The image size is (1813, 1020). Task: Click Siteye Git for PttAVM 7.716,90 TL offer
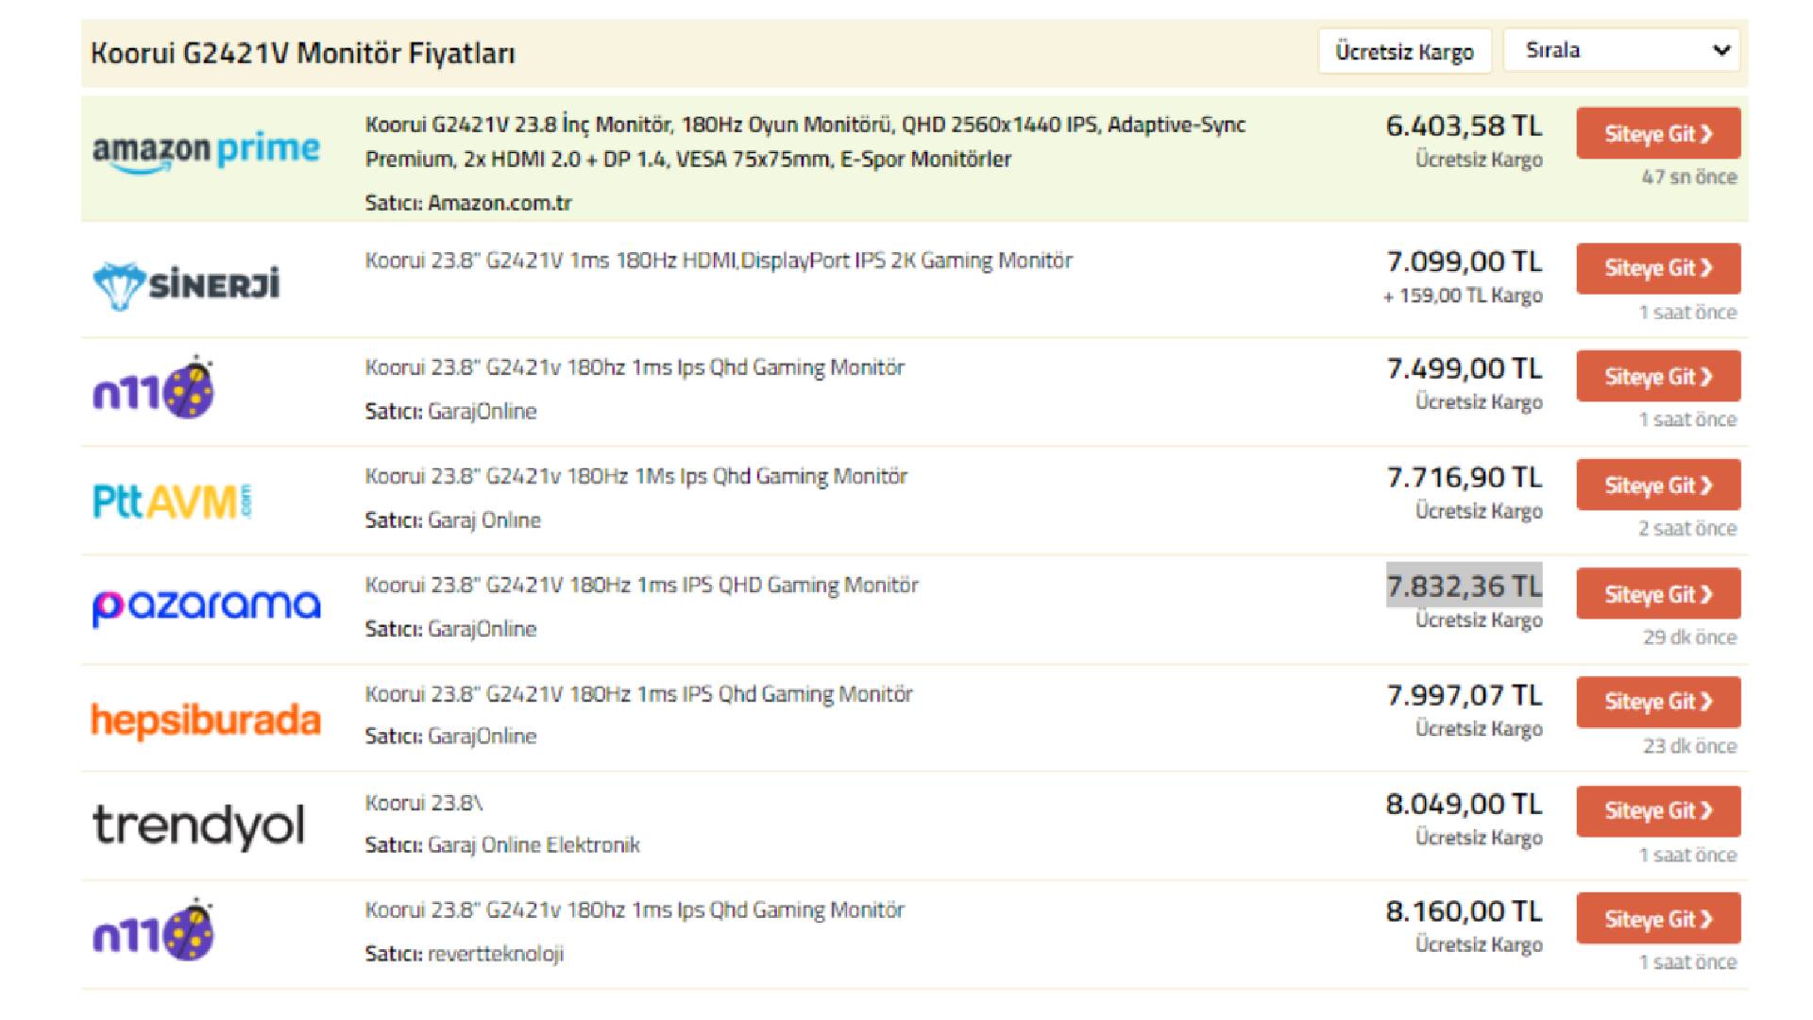tap(1658, 484)
